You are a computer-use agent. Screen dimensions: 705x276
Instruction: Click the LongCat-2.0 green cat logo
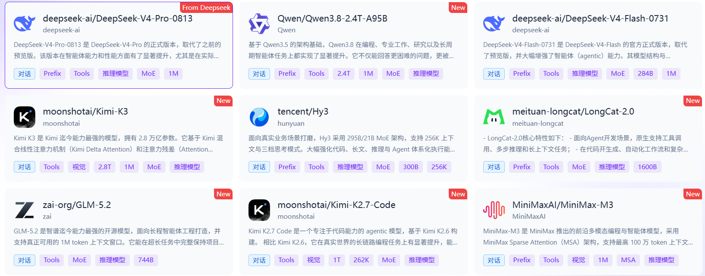pos(494,117)
